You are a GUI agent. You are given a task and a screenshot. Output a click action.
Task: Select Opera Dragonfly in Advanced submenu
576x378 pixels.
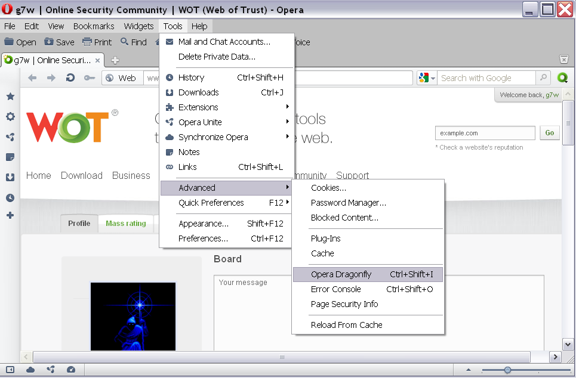pos(368,274)
